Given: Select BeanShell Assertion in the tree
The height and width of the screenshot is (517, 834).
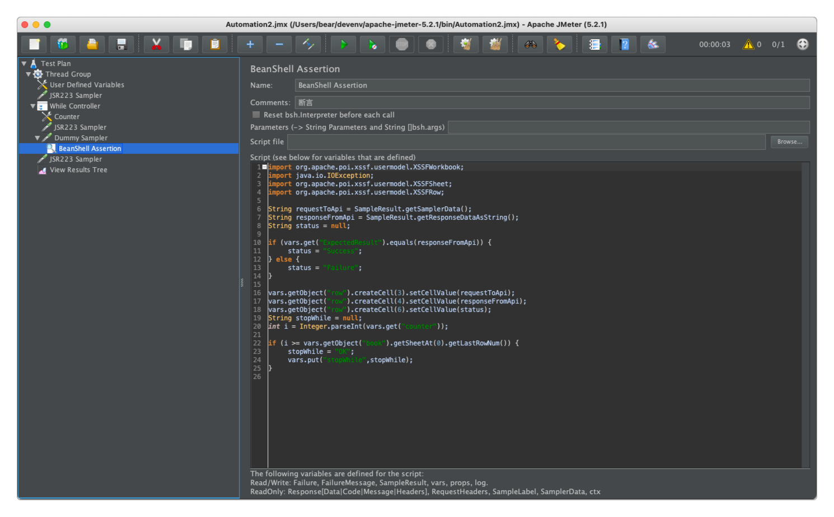Looking at the screenshot, I should 90,149.
